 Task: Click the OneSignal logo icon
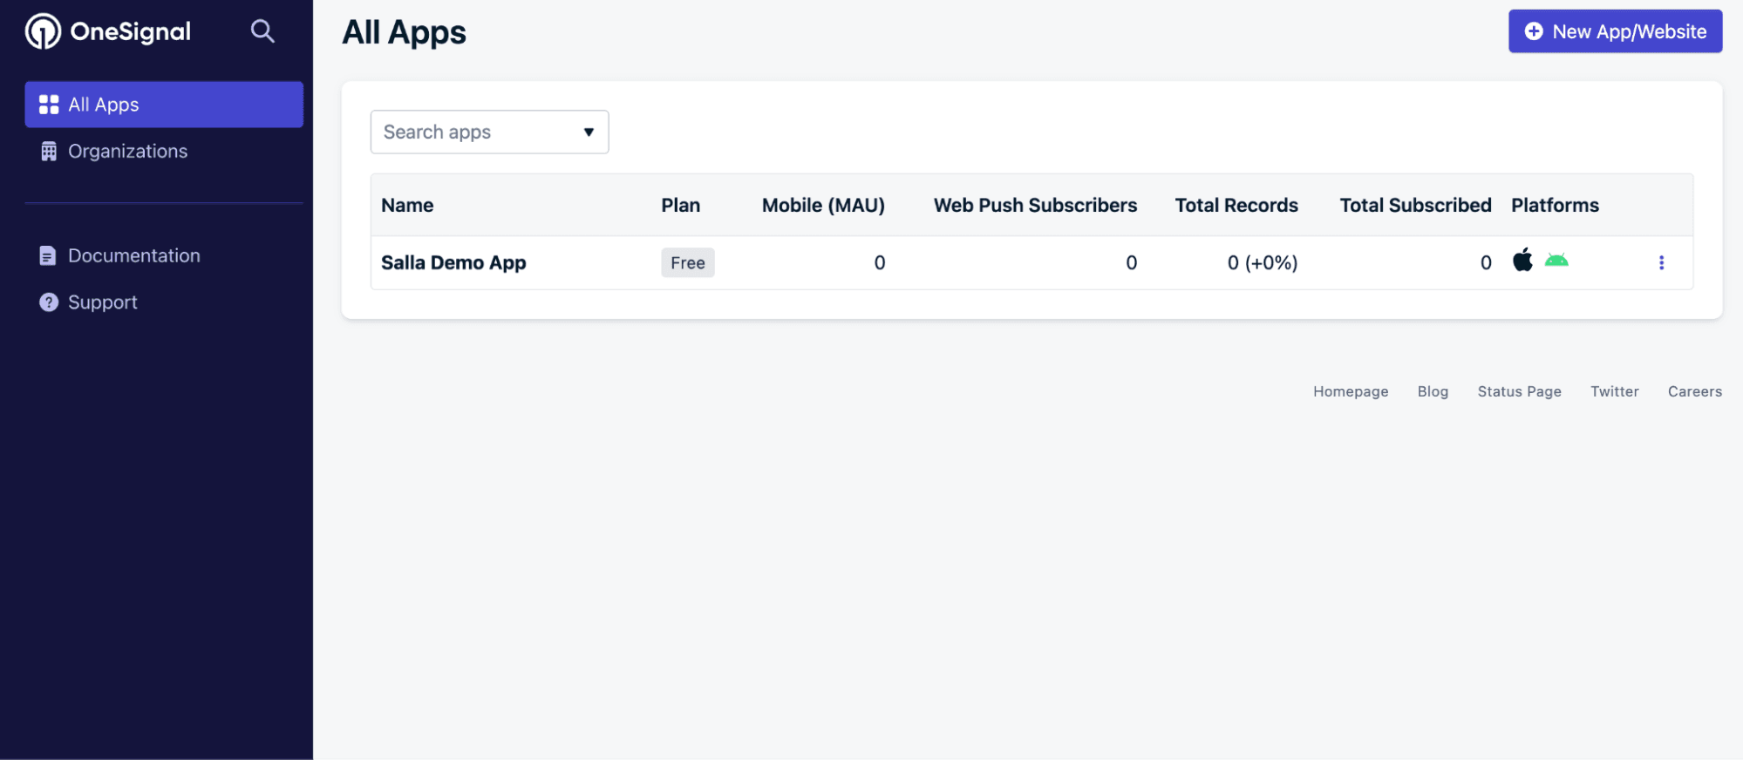(x=43, y=32)
